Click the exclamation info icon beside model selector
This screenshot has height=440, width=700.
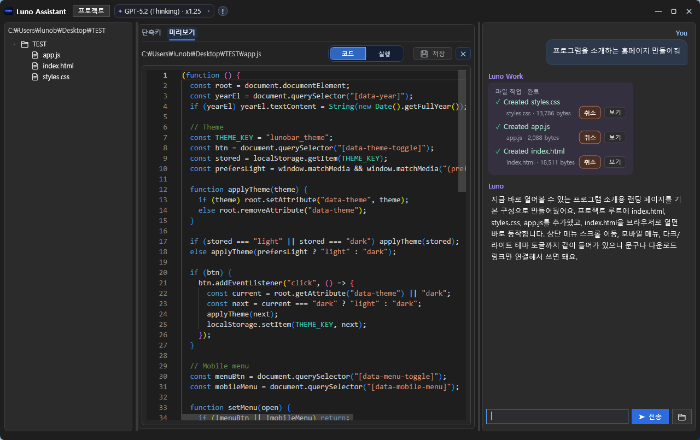click(223, 11)
